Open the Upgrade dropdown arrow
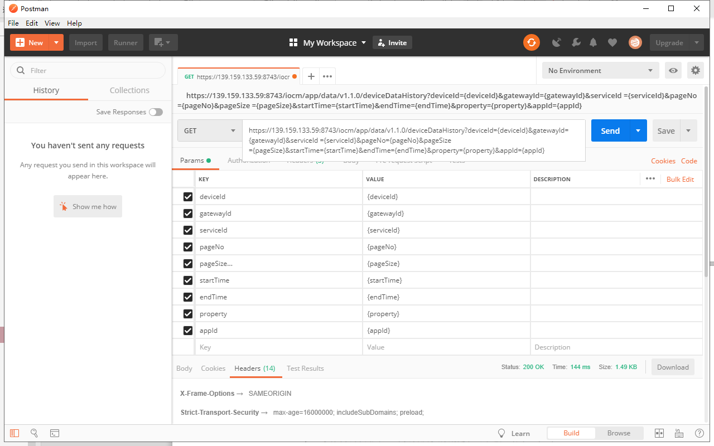Screen dimensions: 714x446 click(696, 42)
